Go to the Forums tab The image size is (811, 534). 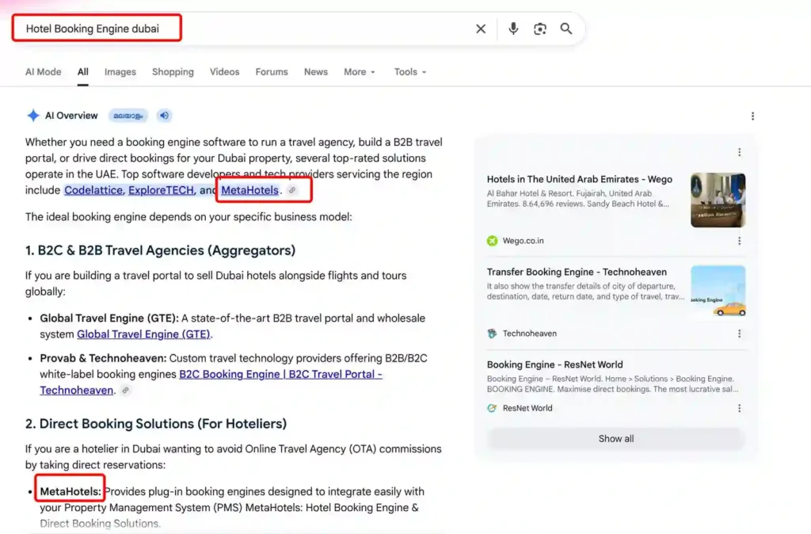point(272,72)
